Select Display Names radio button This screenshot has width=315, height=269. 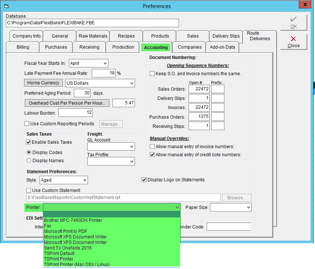(x=29, y=160)
